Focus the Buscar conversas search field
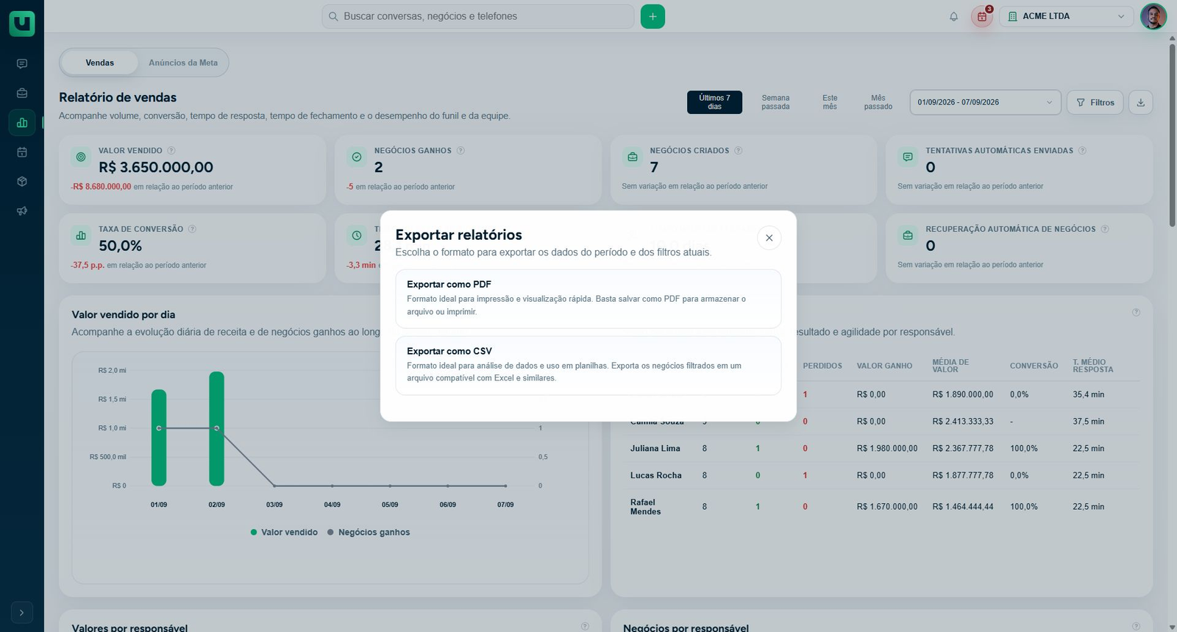 [x=478, y=16]
